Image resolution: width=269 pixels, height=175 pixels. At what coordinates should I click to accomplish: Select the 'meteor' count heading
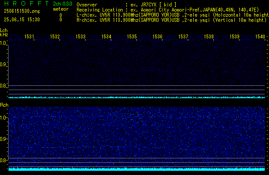pos(61,9)
